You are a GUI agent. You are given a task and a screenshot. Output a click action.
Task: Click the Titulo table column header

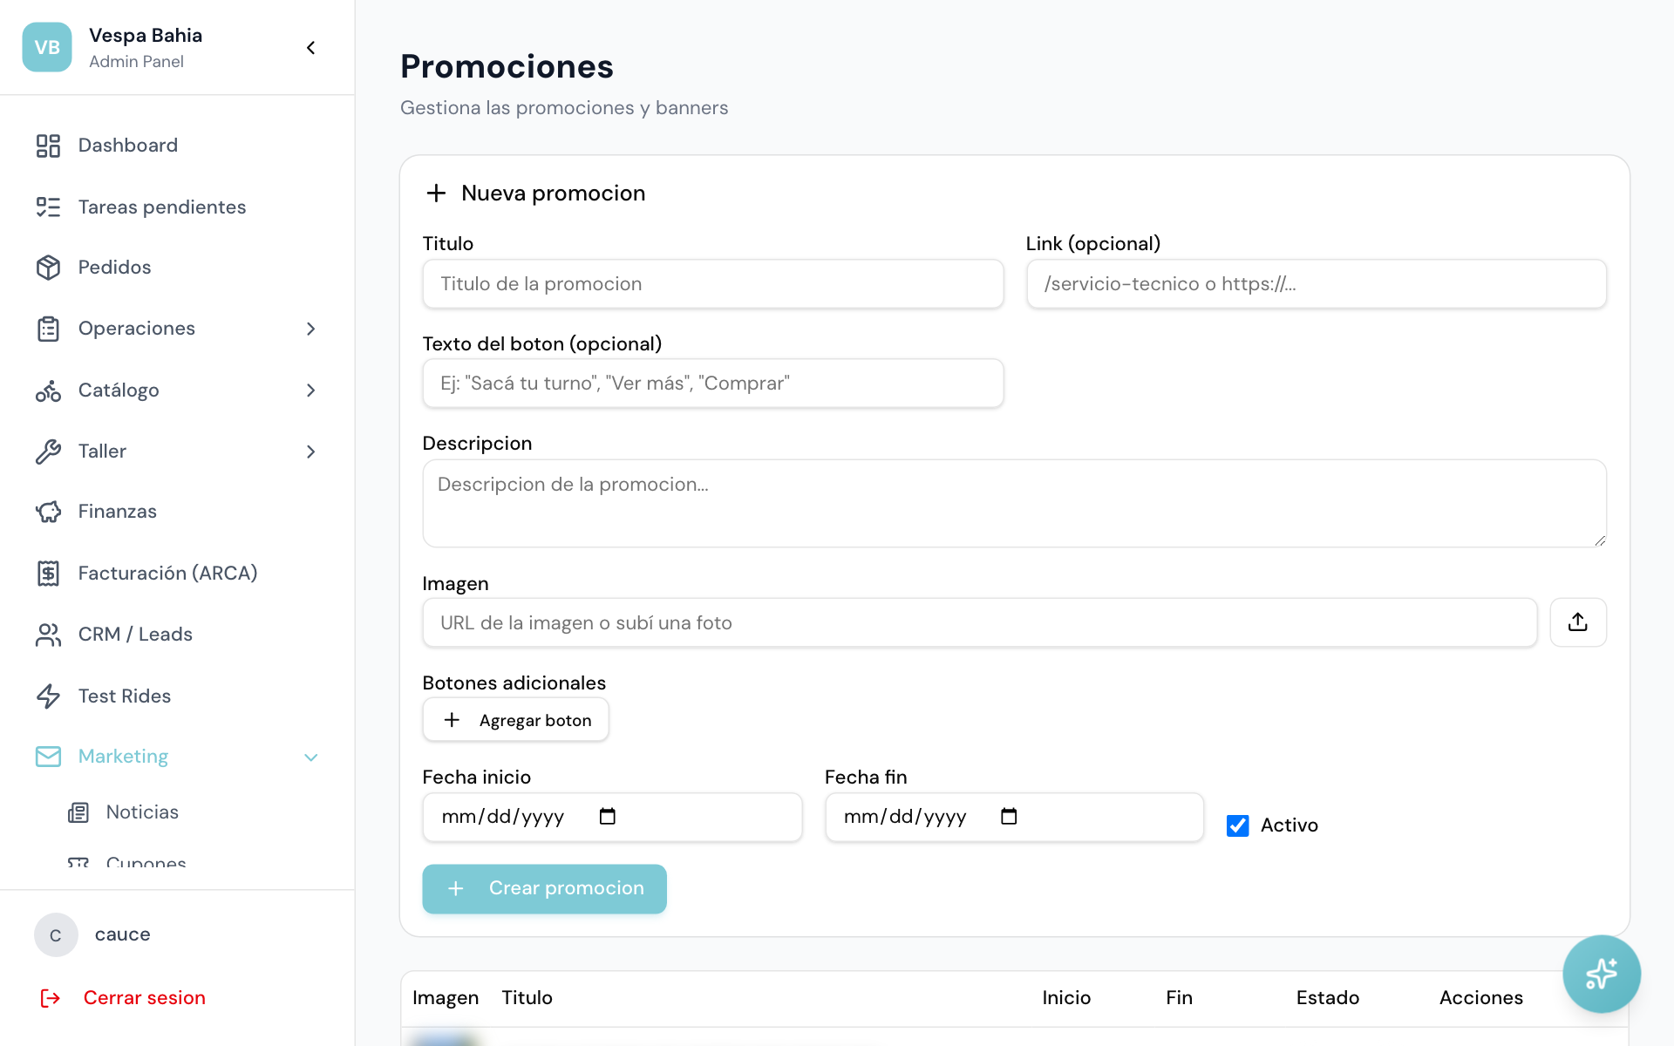click(x=527, y=998)
